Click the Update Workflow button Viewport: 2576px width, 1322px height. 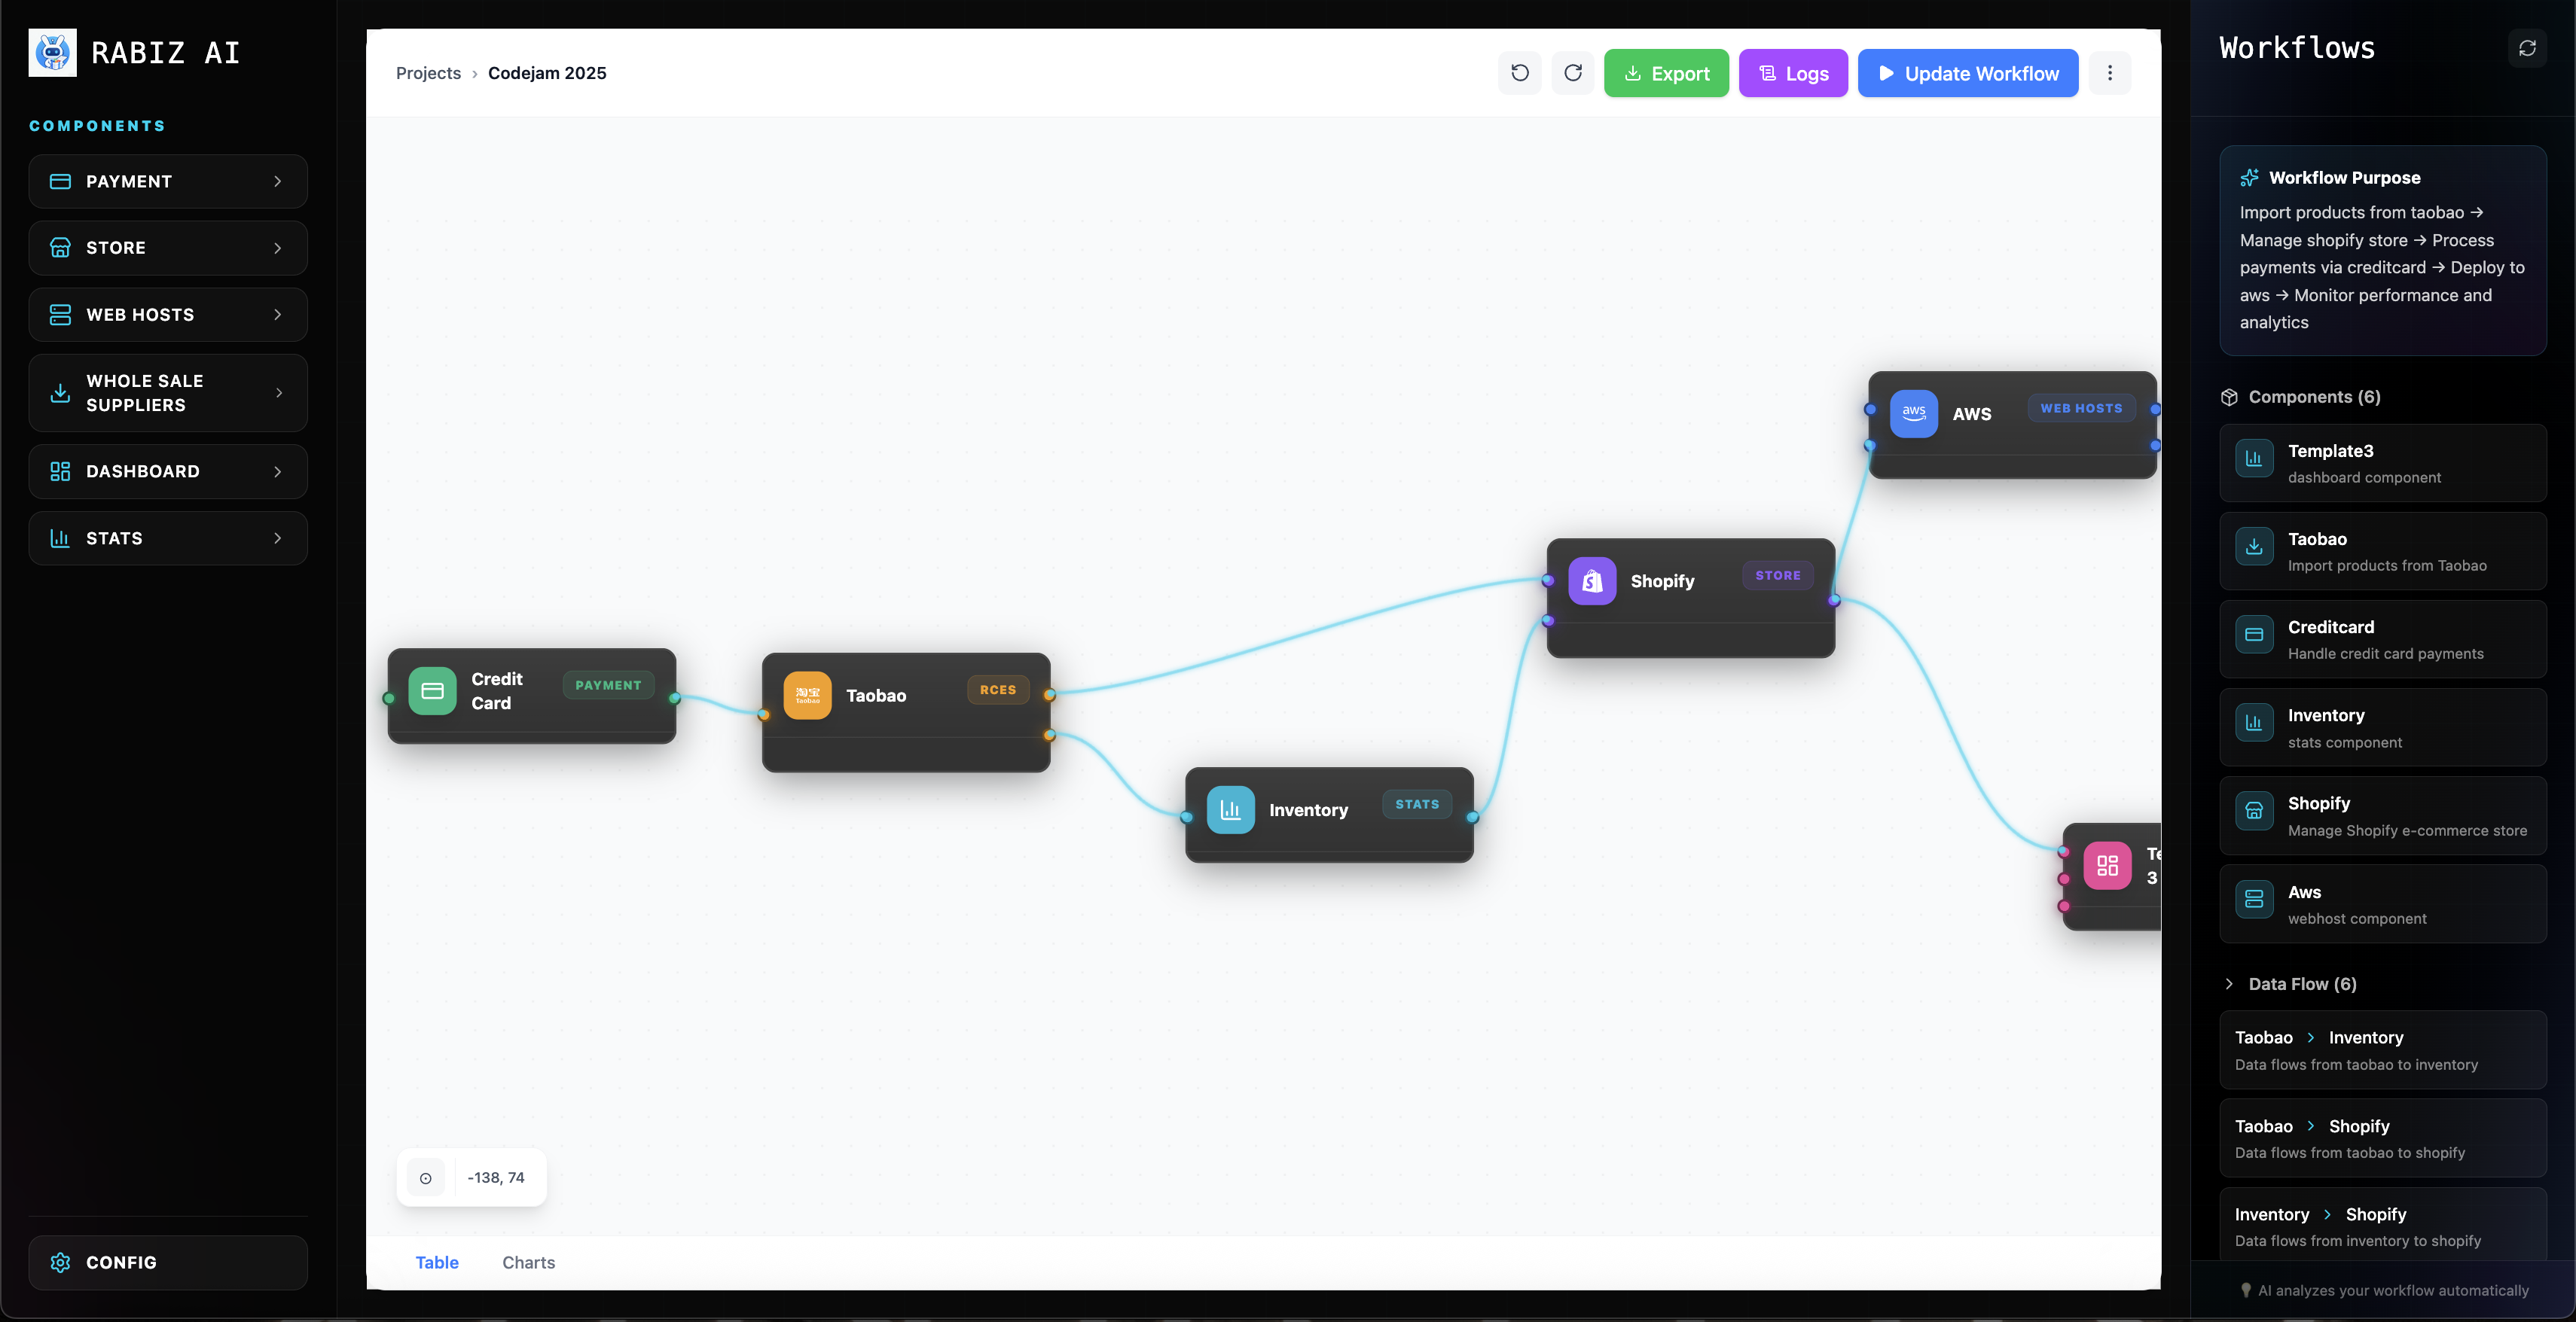point(1967,73)
